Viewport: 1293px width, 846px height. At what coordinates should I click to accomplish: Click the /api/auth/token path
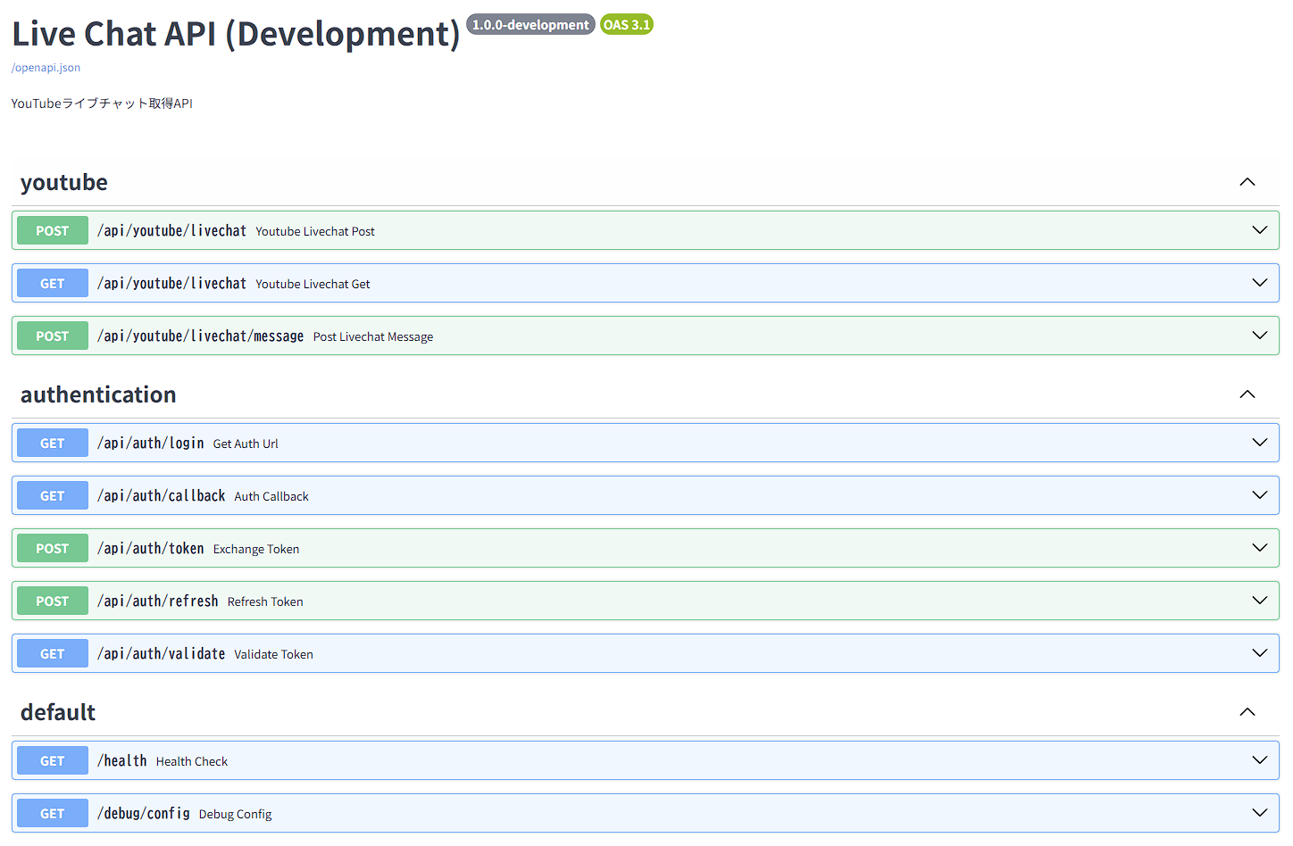pyautogui.click(x=151, y=549)
